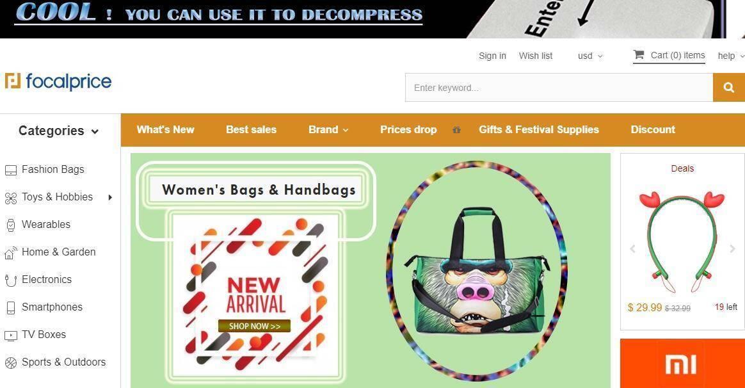745x388 pixels.
Task: Select the Smartphones phone icon
Action: pyautogui.click(x=10, y=307)
